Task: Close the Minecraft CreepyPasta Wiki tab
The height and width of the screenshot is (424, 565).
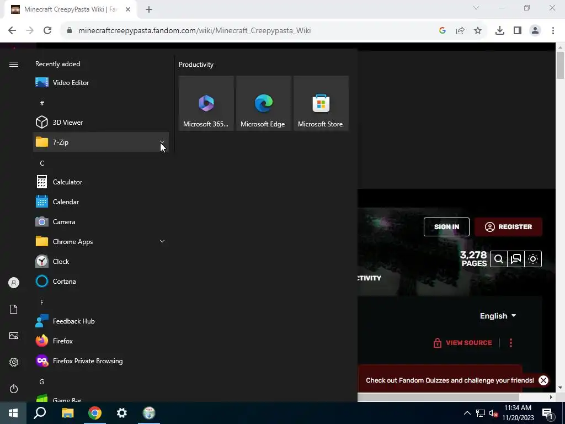Action: [x=128, y=9]
